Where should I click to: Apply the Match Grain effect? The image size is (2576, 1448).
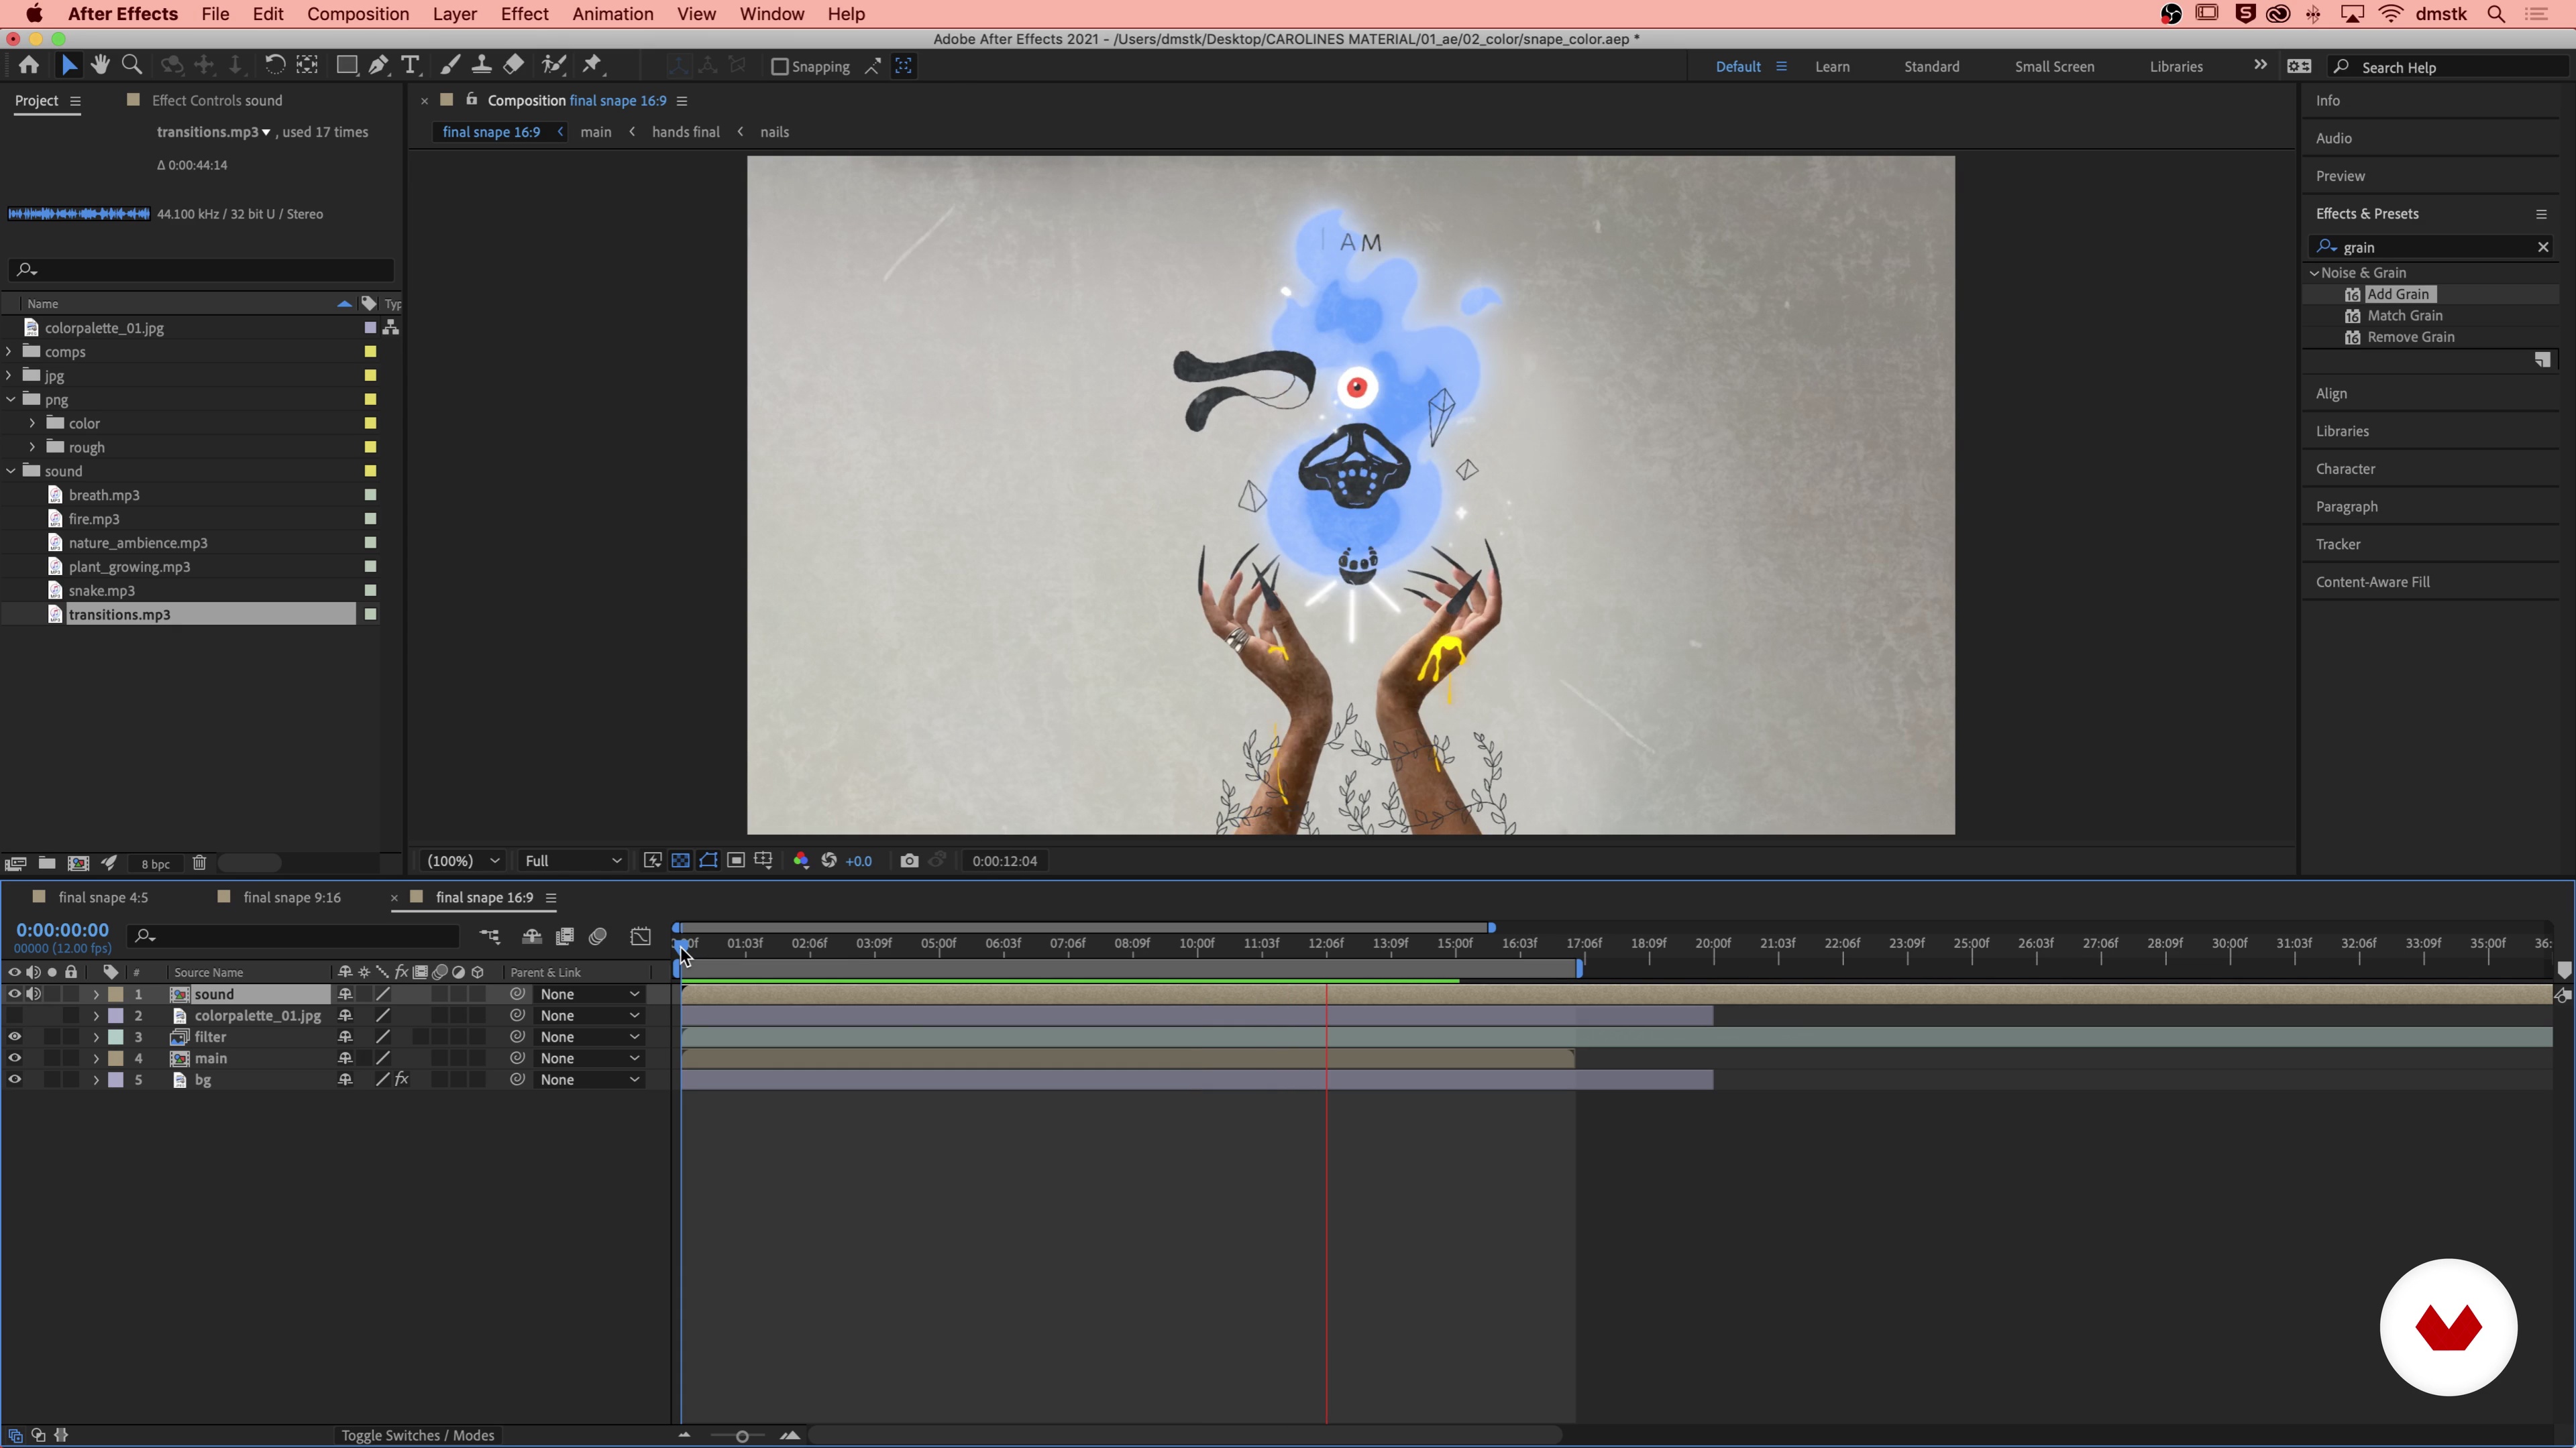click(x=2404, y=316)
